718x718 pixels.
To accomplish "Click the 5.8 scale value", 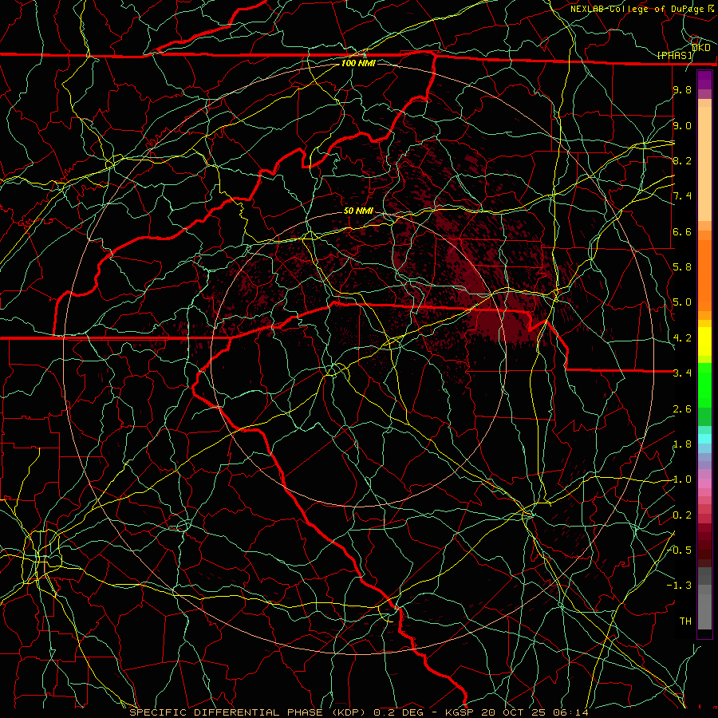I will 682,267.
